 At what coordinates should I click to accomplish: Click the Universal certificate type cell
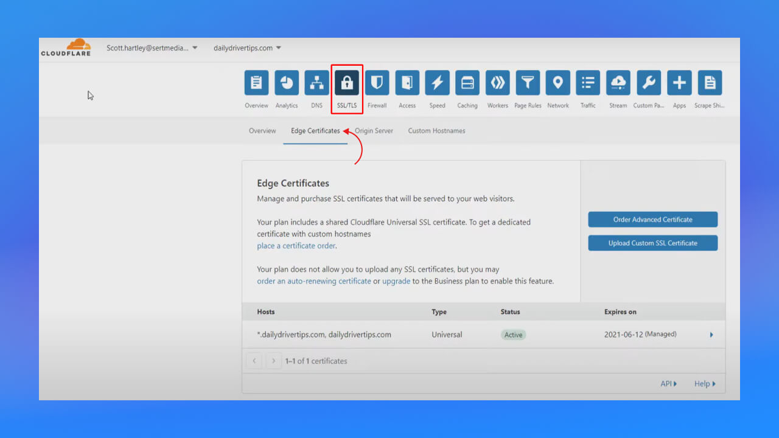447,335
